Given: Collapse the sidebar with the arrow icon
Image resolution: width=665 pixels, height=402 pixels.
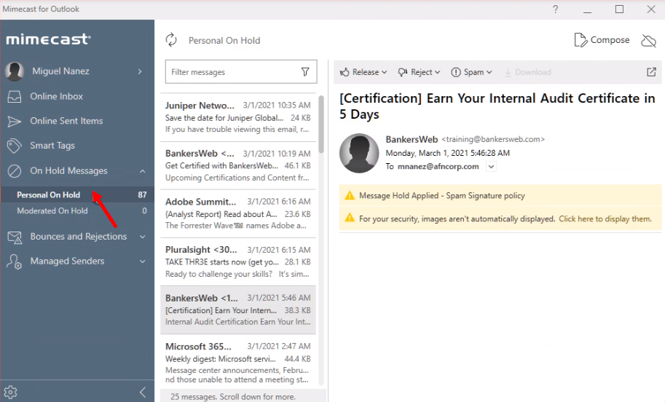Looking at the screenshot, I should pyautogui.click(x=143, y=393).
